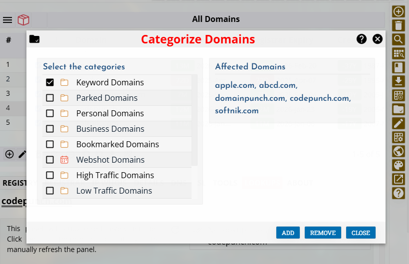The height and width of the screenshot is (264, 409).
Task: Select row number 2 in table
Action: (x=8, y=79)
